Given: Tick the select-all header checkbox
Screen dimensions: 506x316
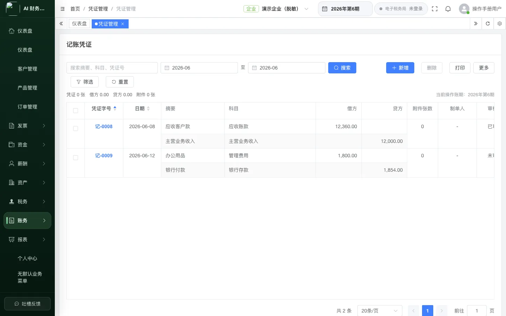Looking at the screenshot, I should (x=76, y=111).
